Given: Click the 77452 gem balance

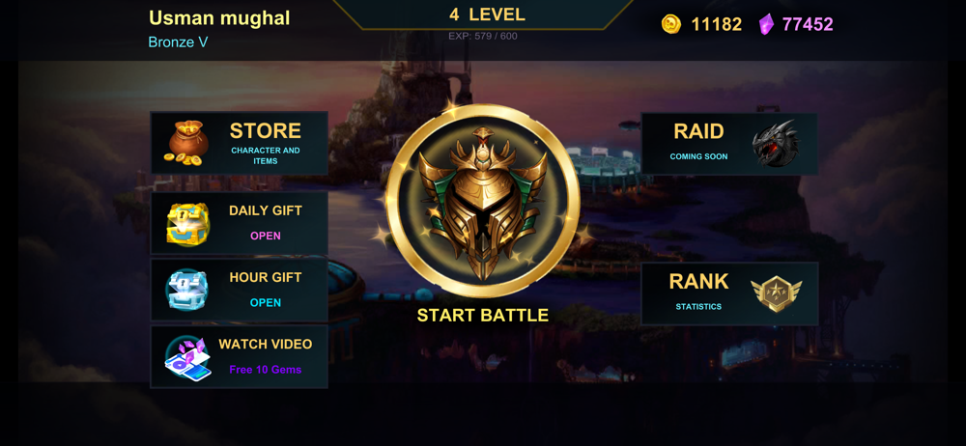Looking at the screenshot, I should pos(808,24).
